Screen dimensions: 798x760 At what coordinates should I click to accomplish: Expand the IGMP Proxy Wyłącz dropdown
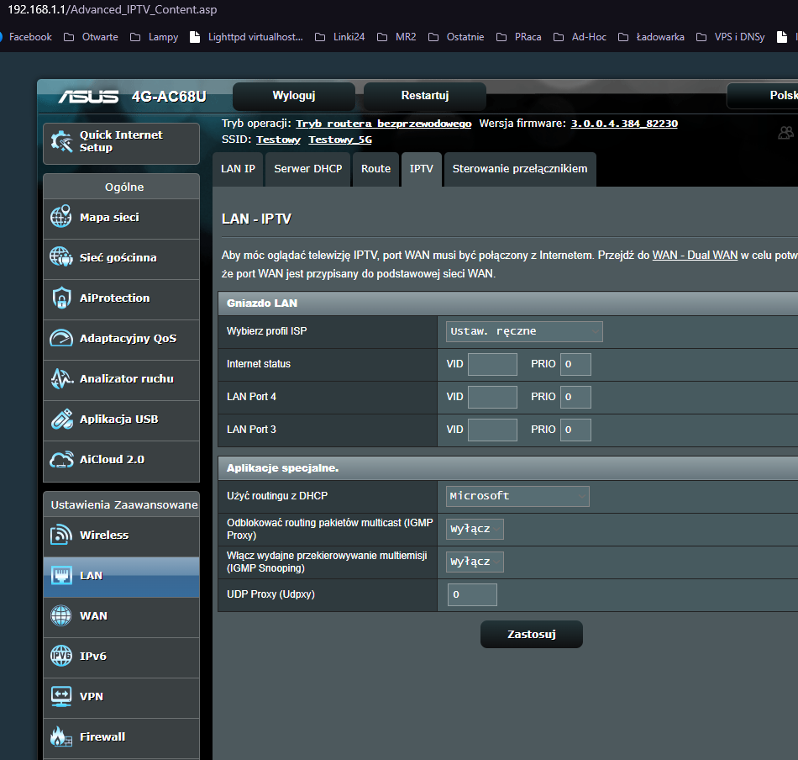475,529
